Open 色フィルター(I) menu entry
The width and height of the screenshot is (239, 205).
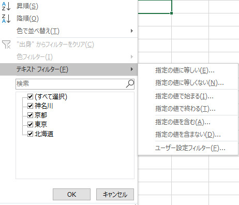69,57
